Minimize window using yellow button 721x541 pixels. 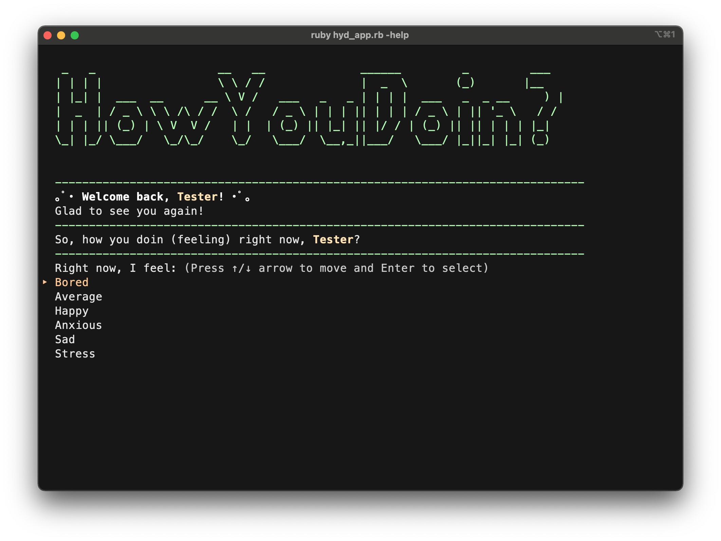(61, 35)
